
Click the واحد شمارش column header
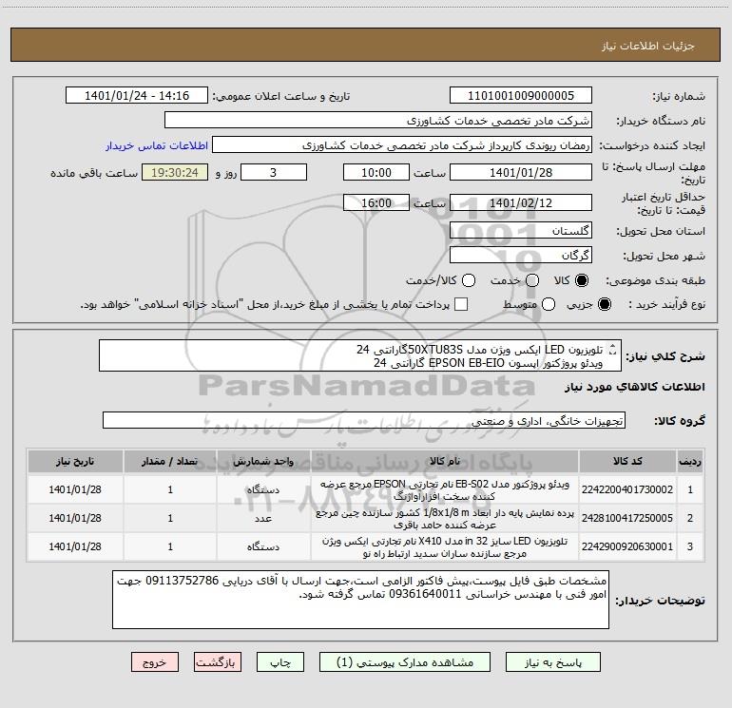click(x=263, y=461)
